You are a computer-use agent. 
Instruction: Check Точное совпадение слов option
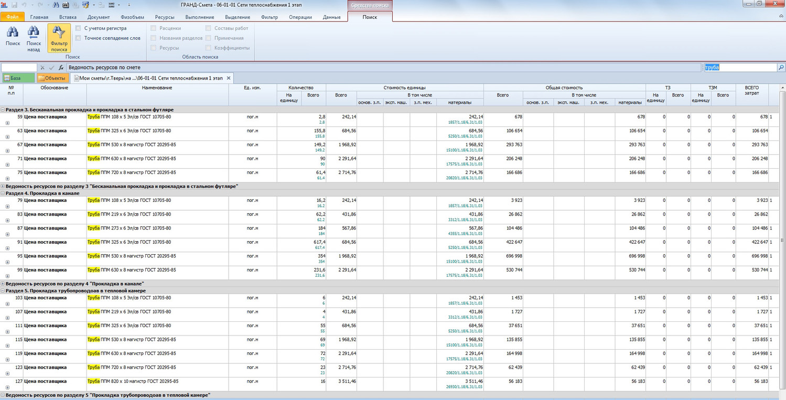pyautogui.click(x=78, y=38)
